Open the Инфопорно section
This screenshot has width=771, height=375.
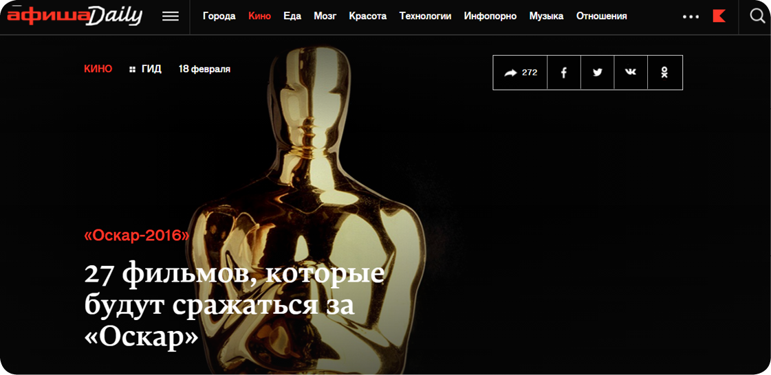click(x=490, y=16)
